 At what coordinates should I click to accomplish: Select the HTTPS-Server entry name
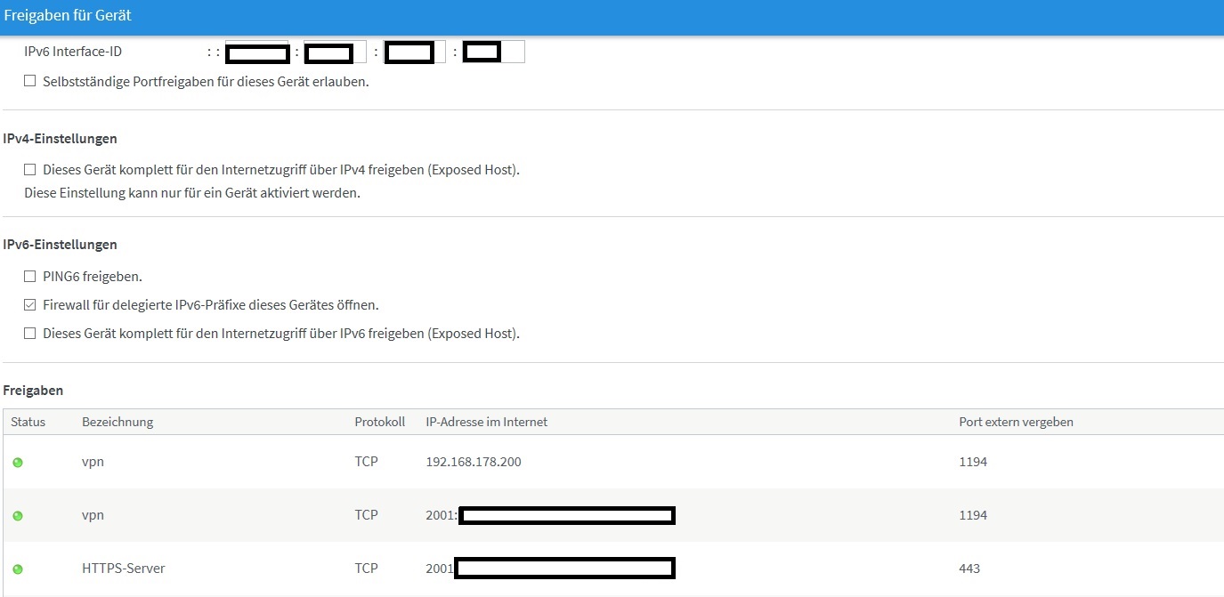coord(123,569)
